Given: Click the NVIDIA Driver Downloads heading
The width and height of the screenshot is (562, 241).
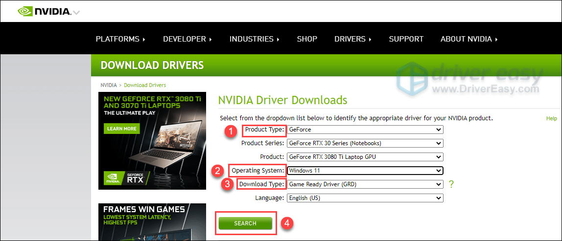Looking at the screenshot, I should click(x=283, y=100).
